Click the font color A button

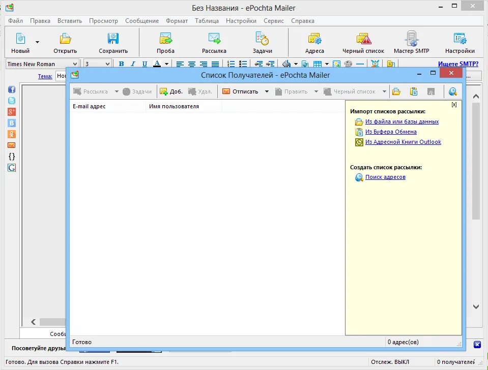point(157,64)
